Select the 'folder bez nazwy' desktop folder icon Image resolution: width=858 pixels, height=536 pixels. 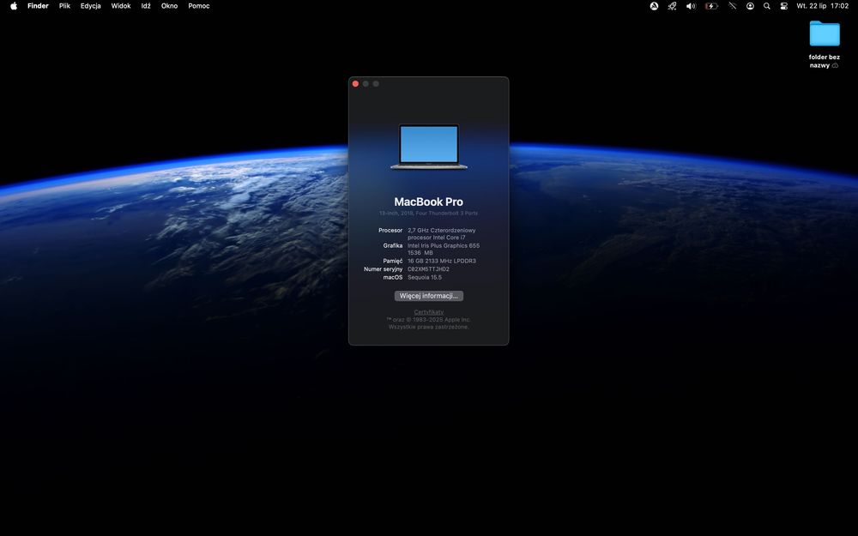(x=824, y=33)
